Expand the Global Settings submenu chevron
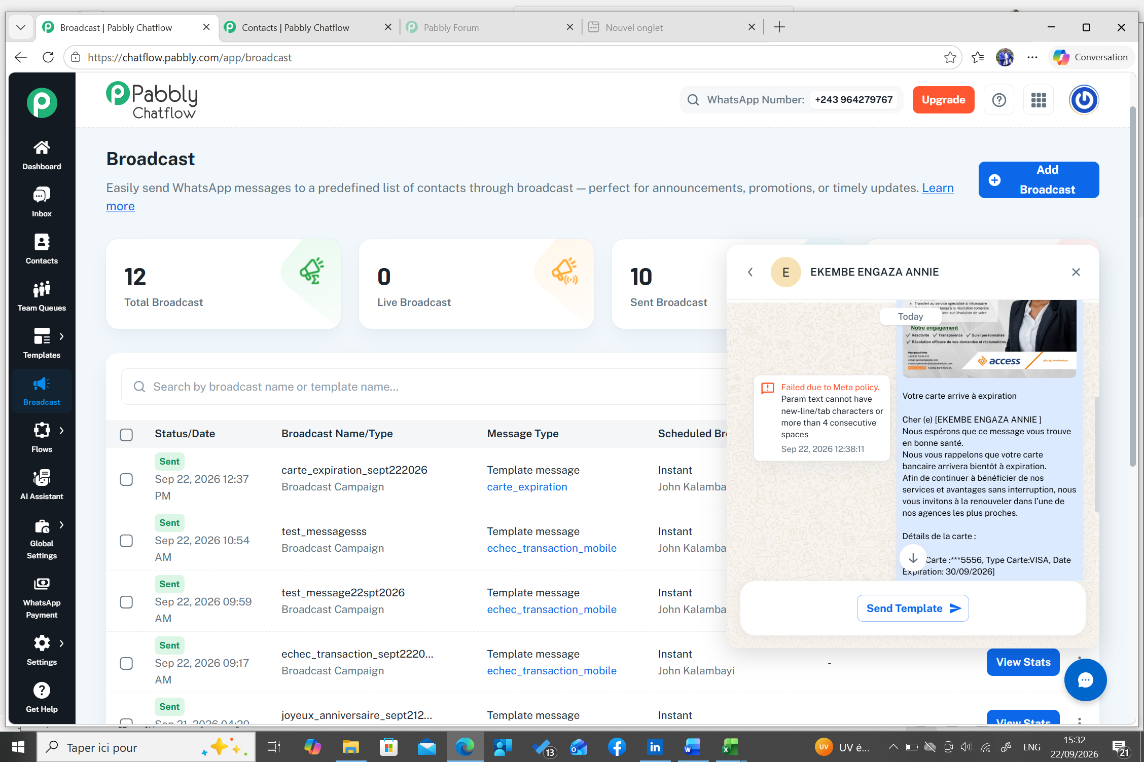The width and height of the screenshot is (1144, 762). click(61, 525)
